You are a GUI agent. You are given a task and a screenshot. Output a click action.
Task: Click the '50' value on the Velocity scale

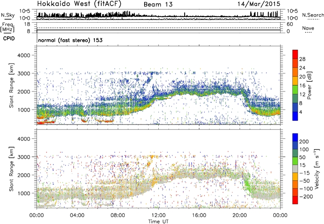coord(302,157)
